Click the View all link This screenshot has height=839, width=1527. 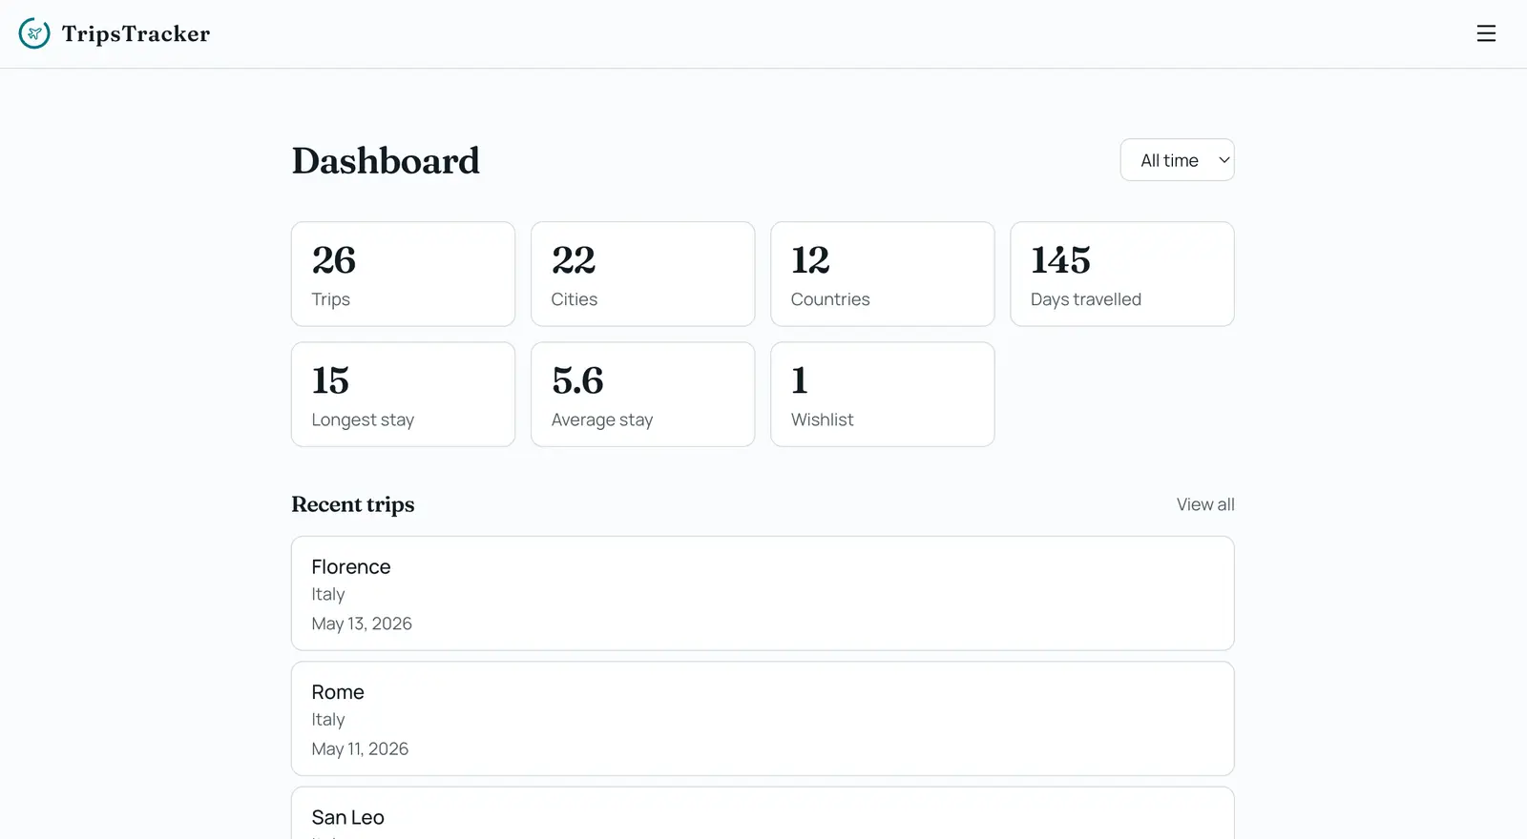(x=1205, y=504)
